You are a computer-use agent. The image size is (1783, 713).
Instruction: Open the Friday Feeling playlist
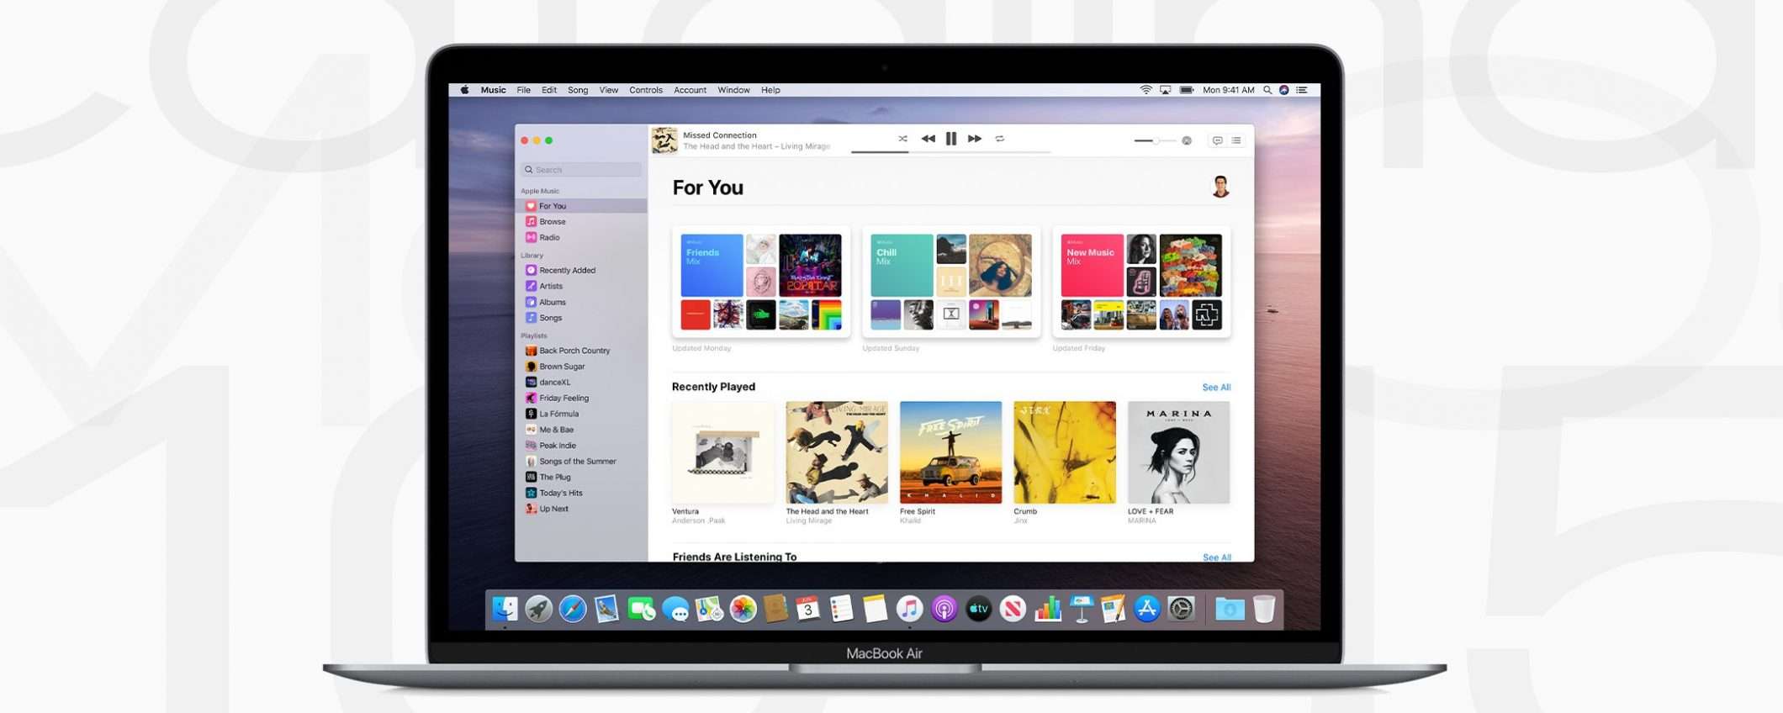coord(563,399)
